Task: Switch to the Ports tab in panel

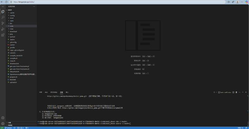Action: click(x=67, y=92)
